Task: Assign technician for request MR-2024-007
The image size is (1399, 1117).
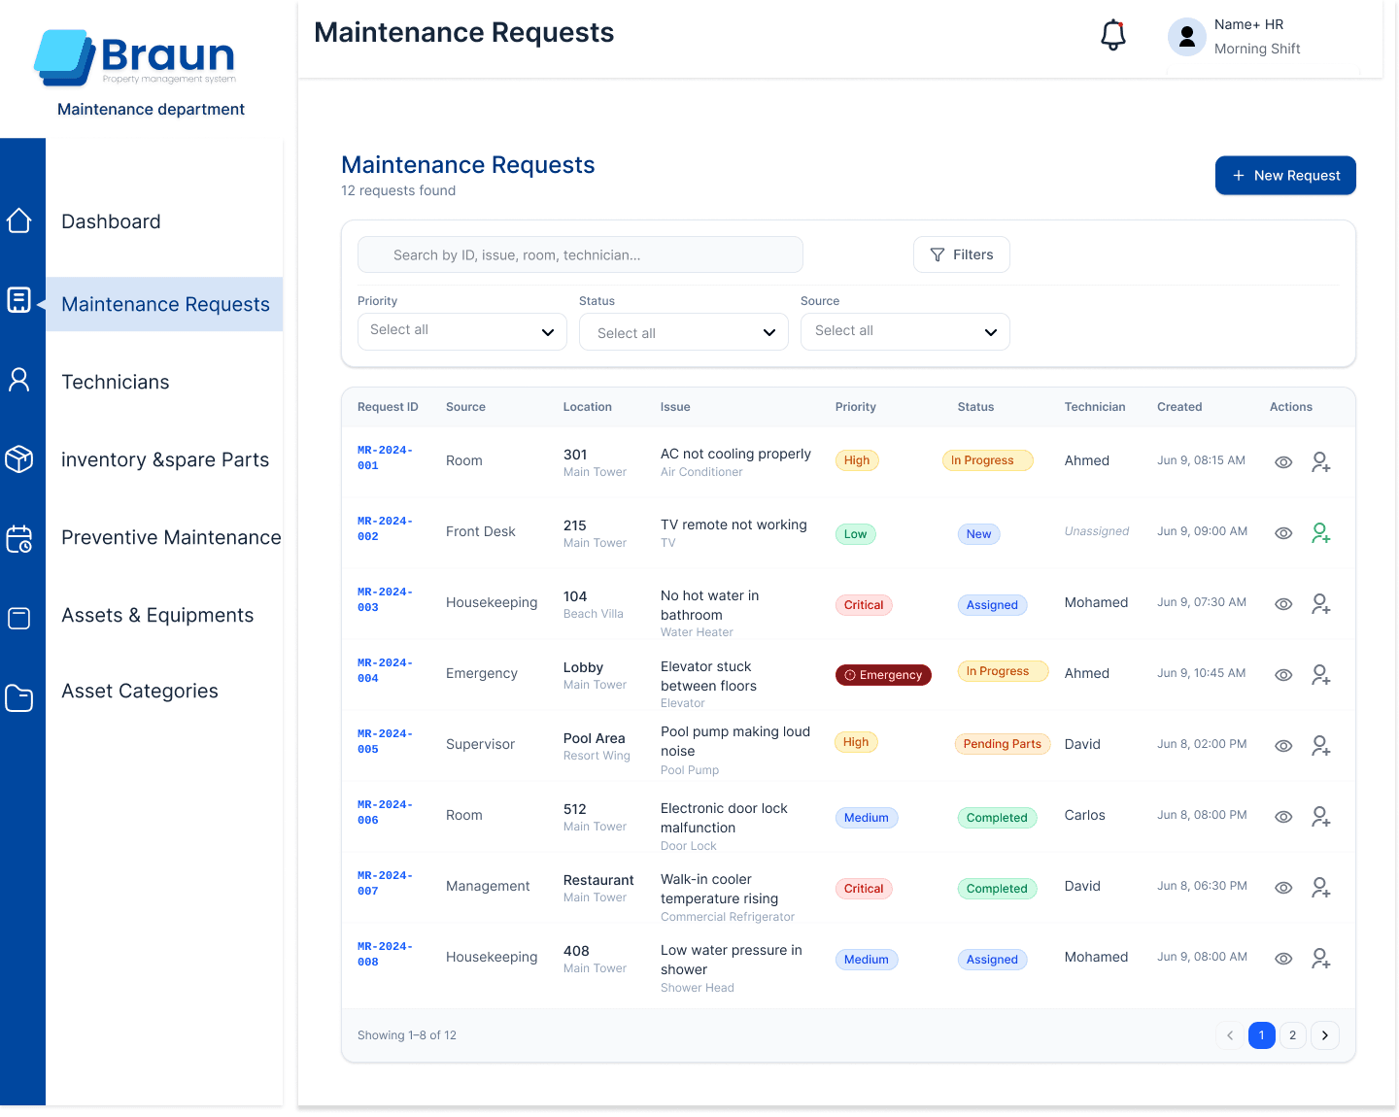Action: [1320, 888]
